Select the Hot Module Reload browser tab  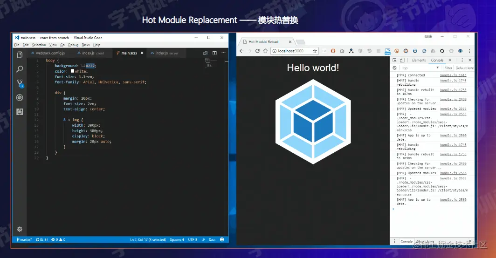pyautogui.click(x=267, y=42)
